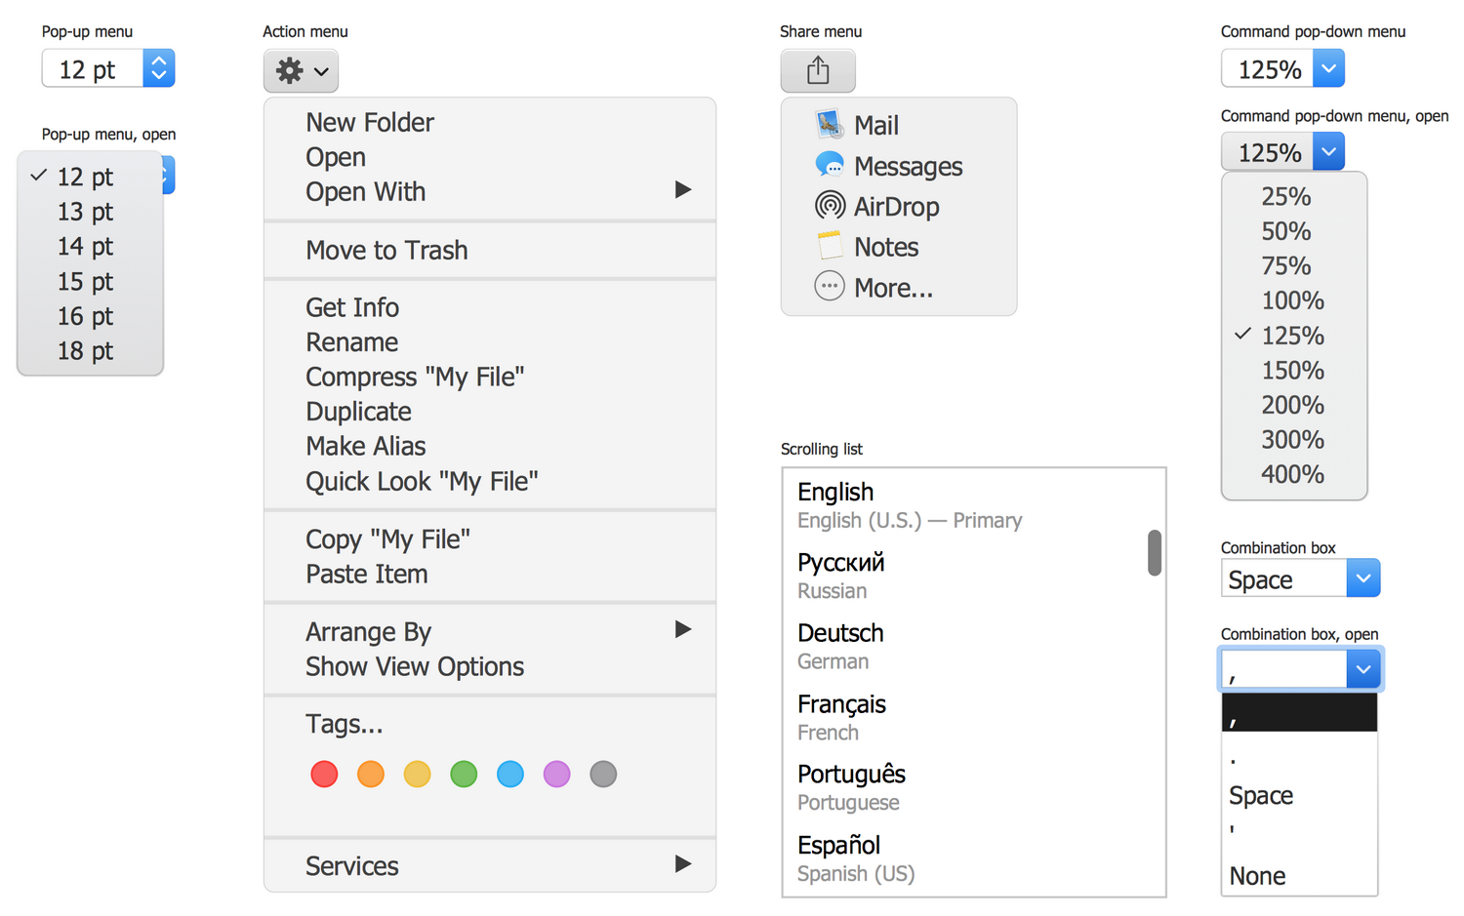Select the checked 12 pt option

[x=85, y=177]
